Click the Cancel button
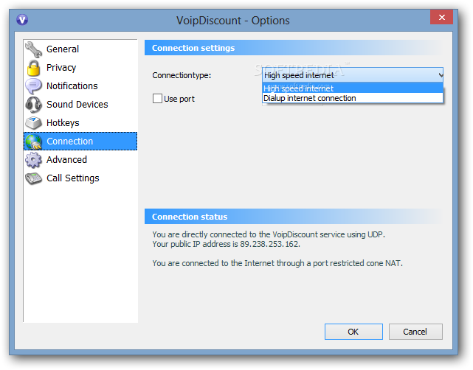 [415, 332]
